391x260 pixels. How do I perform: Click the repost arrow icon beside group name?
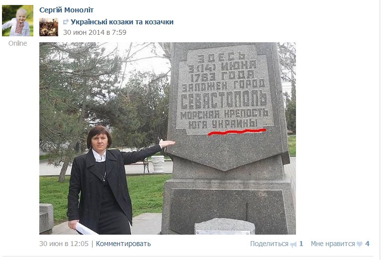tap(66, 22)
